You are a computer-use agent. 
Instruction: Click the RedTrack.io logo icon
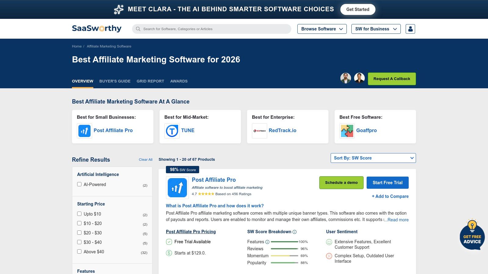tap(259, 131)
